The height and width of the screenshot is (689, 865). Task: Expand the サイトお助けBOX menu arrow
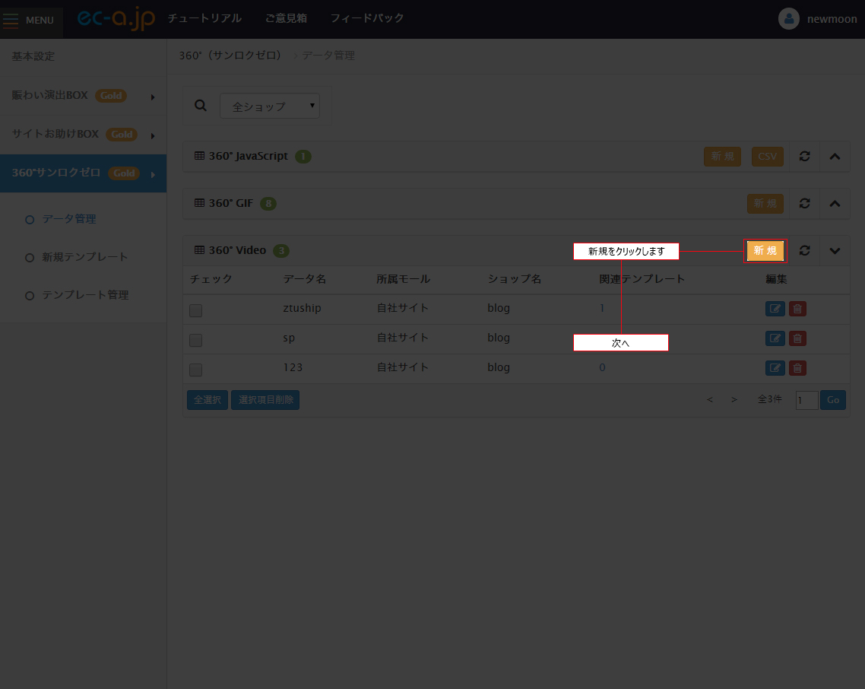153,136
